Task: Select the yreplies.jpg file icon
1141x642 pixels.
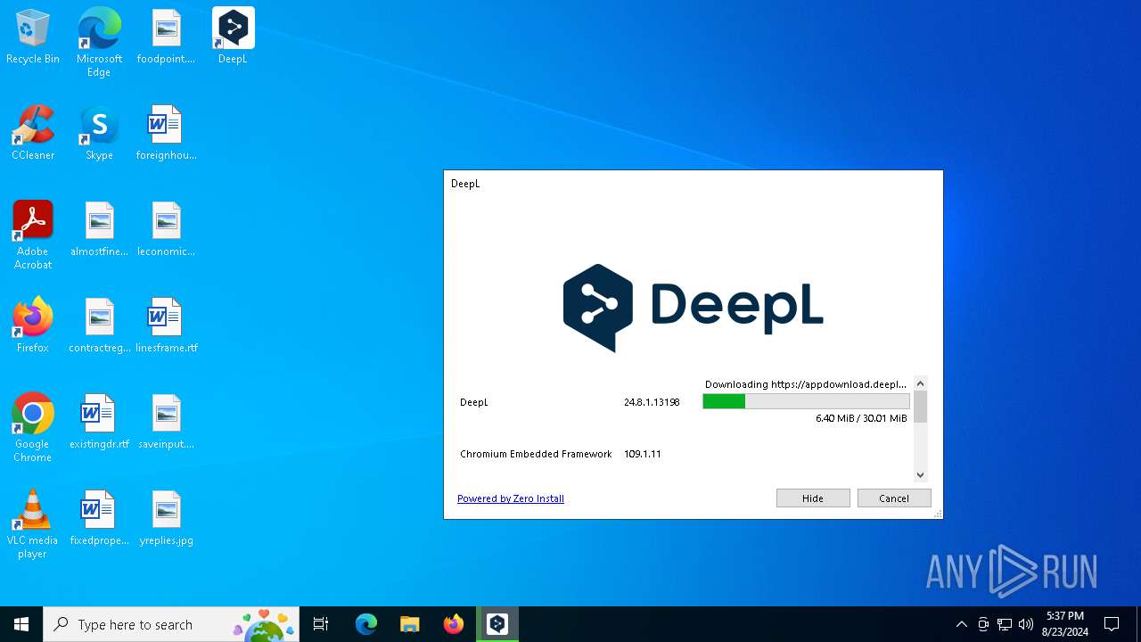Action: point(166,518)
